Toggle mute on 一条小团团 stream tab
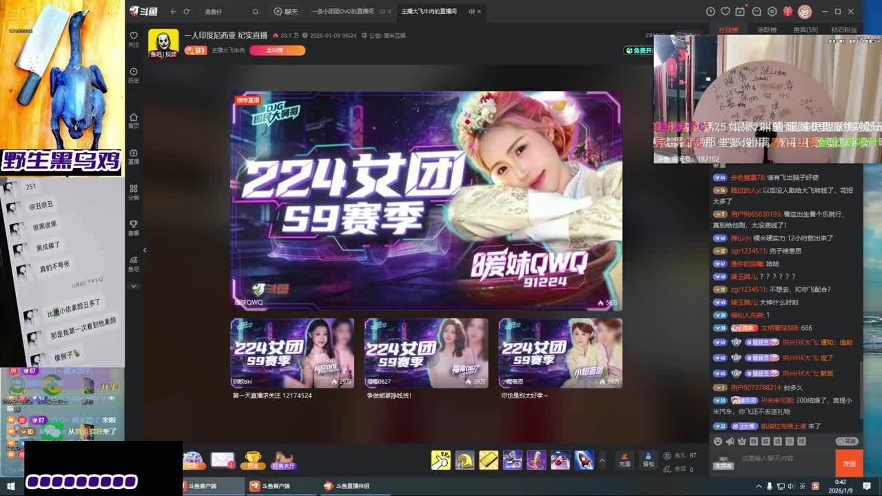Screen dimensions: 882x496 click(382, 12)
